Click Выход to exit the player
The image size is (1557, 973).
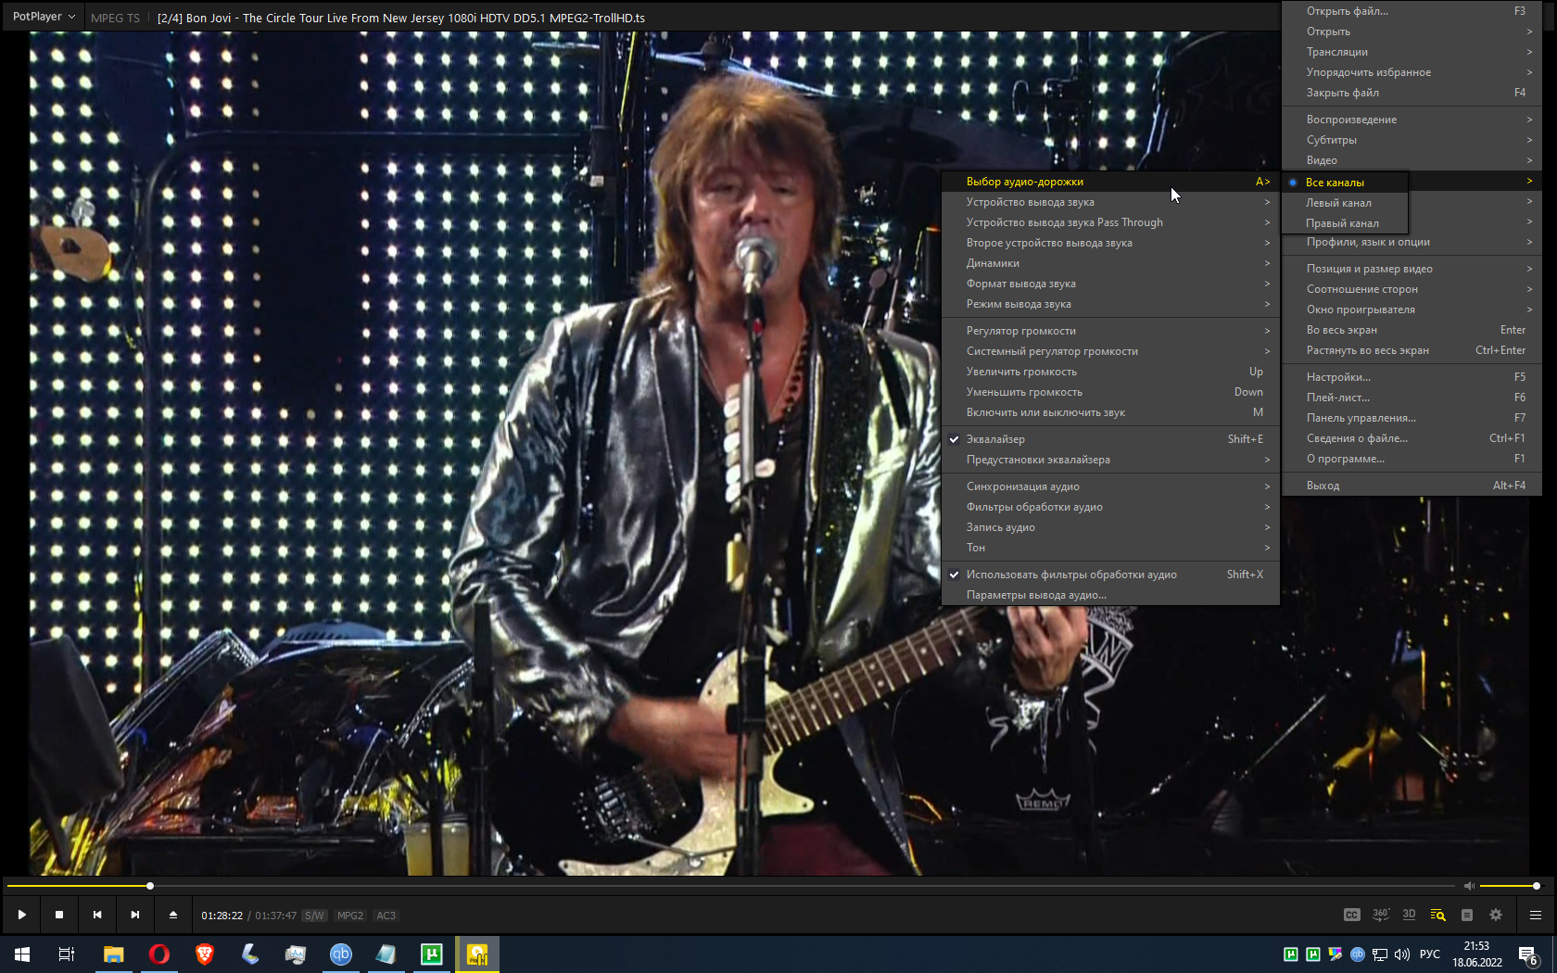coord(1411,486)
